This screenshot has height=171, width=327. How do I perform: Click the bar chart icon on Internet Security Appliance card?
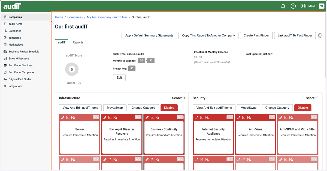click(202, 117)
